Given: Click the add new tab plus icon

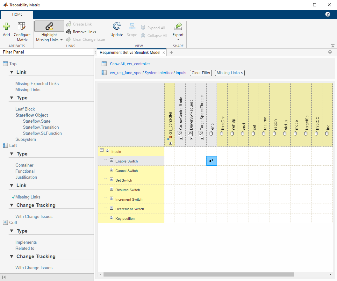Looking at the screenshot, I should click(x=171, y=53).
